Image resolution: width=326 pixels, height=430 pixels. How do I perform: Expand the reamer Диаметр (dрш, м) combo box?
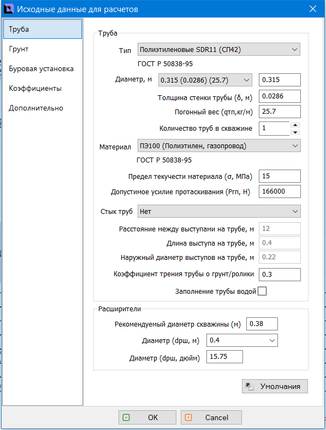click(x=242, y=340)
